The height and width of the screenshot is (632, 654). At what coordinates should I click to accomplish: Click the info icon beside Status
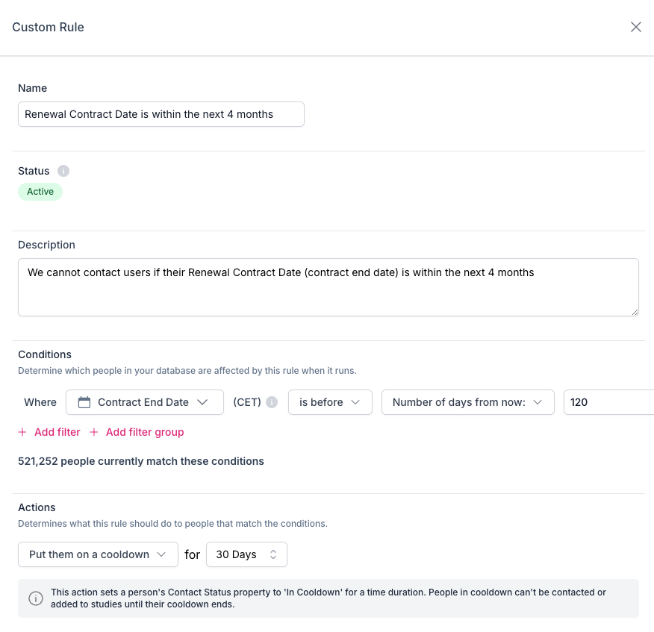point(63,171)
